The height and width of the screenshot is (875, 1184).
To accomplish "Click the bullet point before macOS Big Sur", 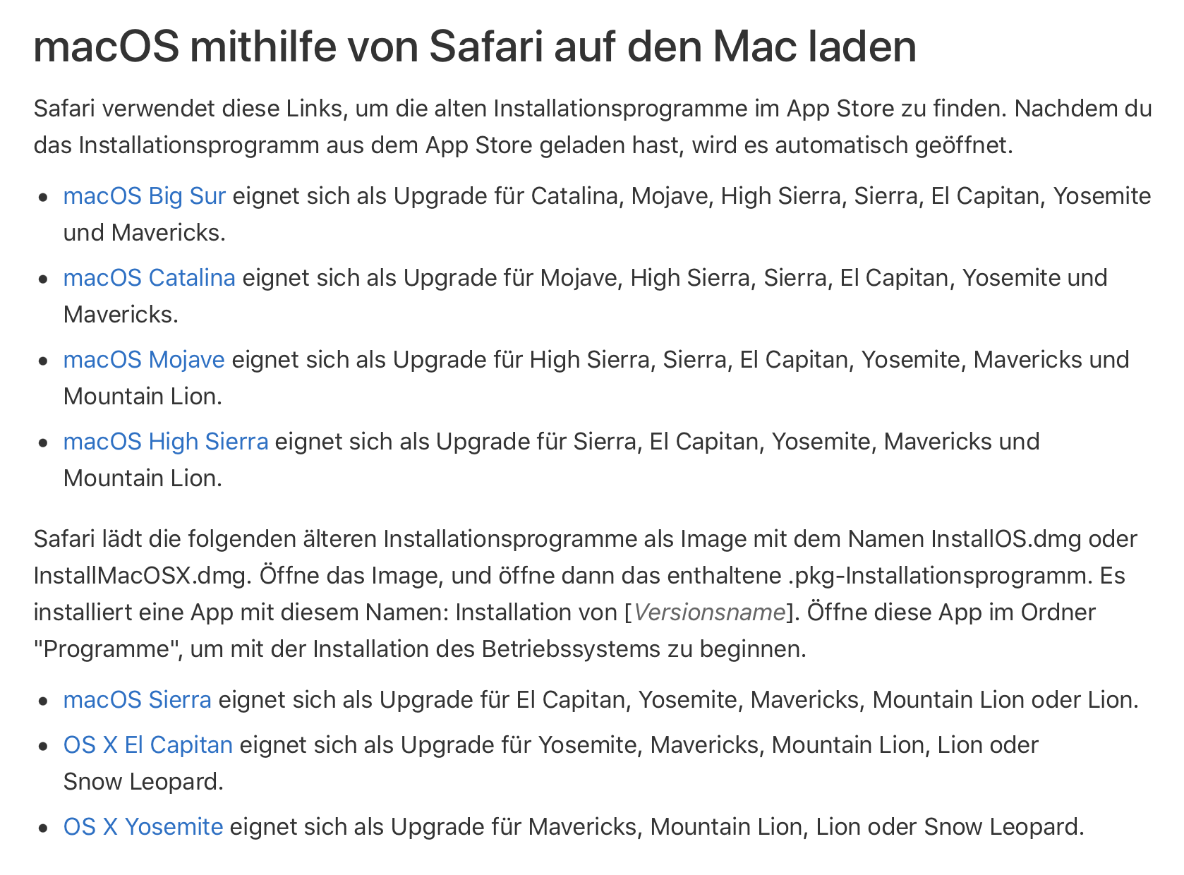I will 44,198.
